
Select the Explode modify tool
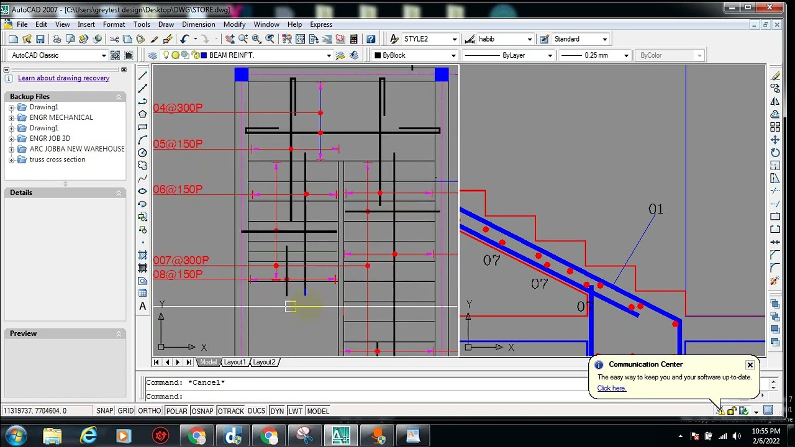point(775,281)
